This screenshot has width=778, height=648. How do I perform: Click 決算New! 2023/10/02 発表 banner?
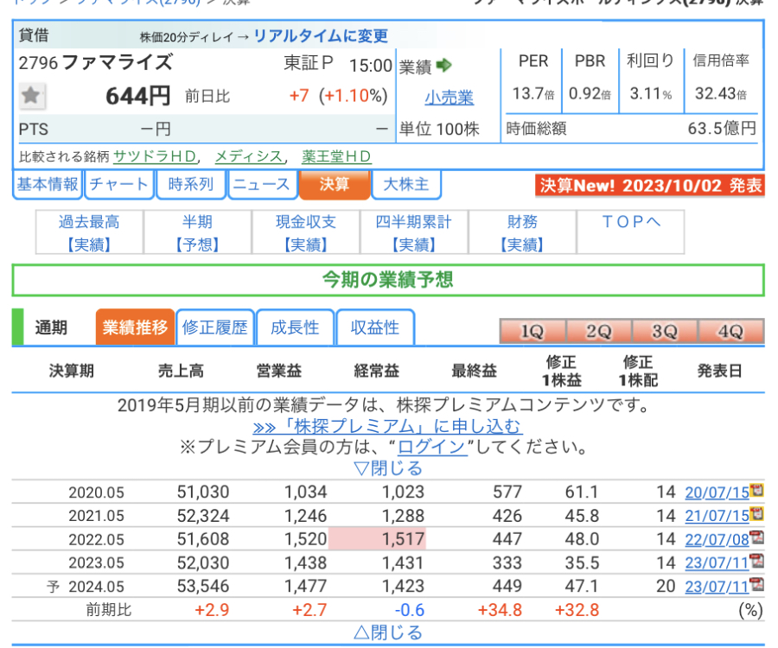point(650,186)
